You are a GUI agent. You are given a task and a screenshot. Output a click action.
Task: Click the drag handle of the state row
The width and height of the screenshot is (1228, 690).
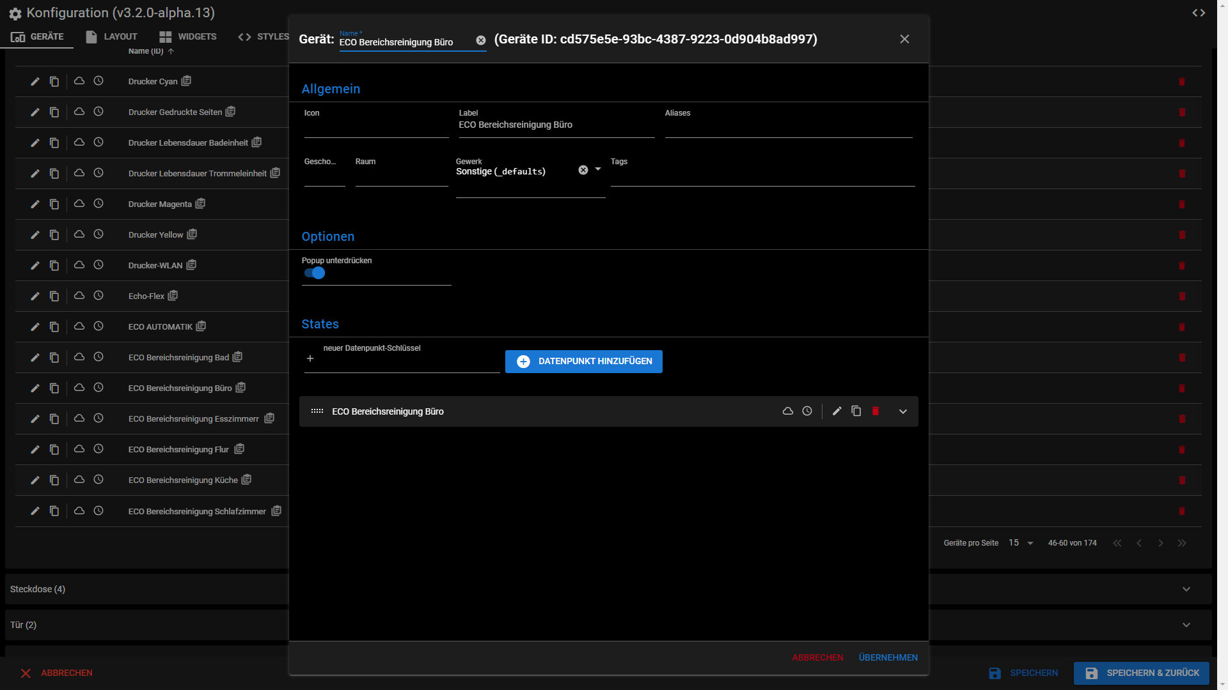[x=317, y=411]
